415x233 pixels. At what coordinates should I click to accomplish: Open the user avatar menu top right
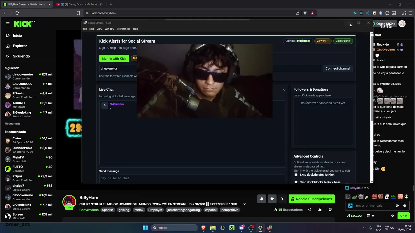[x=402, y=24]
